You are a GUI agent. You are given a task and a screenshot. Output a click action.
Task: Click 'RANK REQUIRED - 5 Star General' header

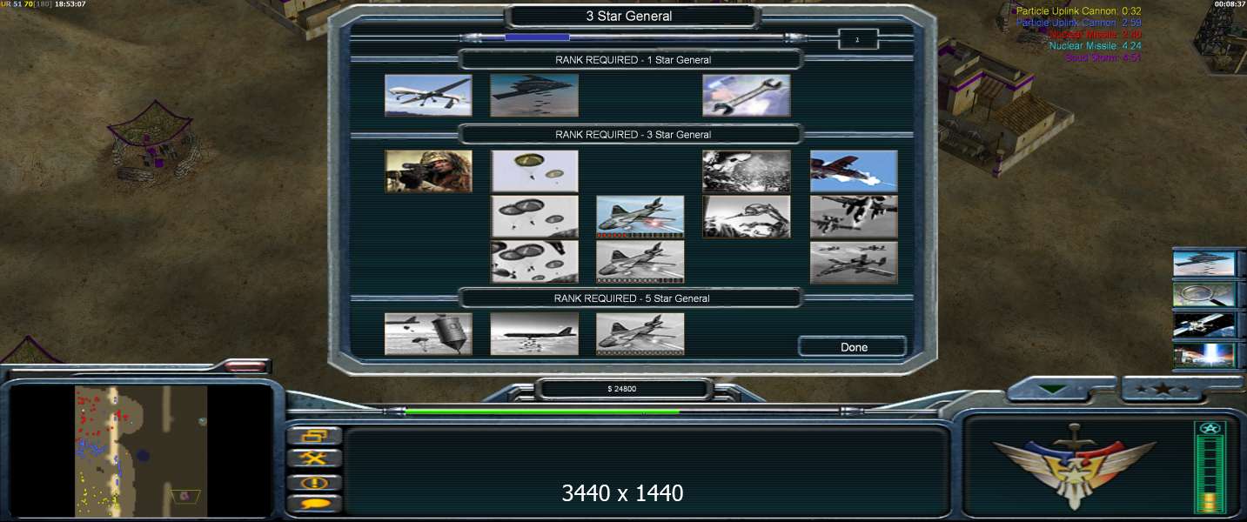tap(632, 298)
